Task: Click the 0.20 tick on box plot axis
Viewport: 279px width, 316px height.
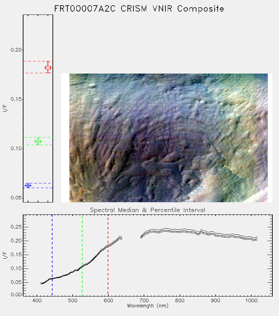Action: [x=16, y=50]
